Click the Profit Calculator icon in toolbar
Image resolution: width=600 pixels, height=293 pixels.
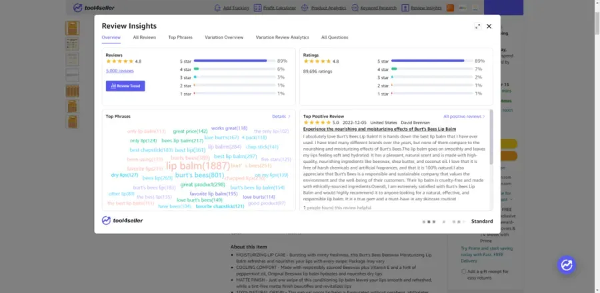(x=257, y=7)
